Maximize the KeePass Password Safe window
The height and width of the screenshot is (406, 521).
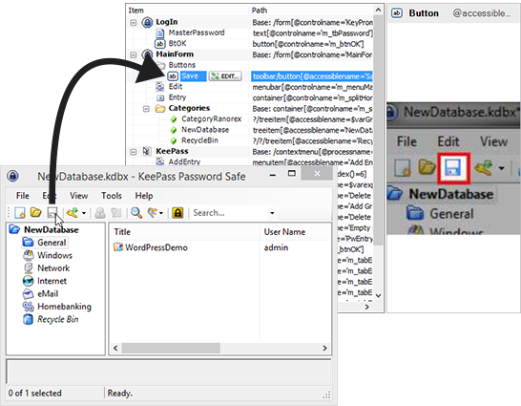pyautogui.click(x=291, y=174)
